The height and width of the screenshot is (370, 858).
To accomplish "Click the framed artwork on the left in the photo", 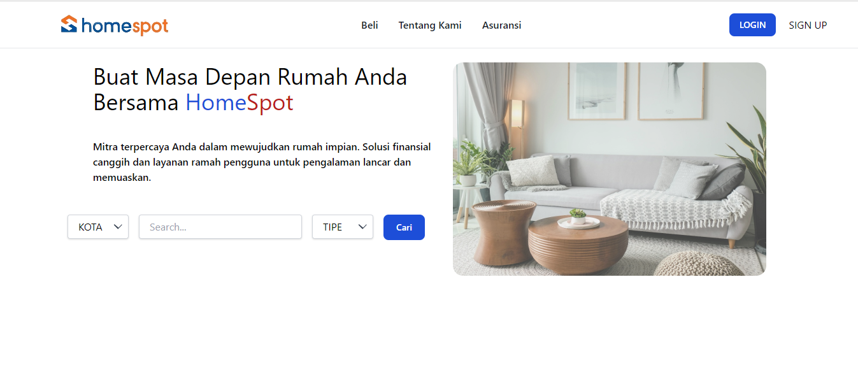I will click(597, 90).
